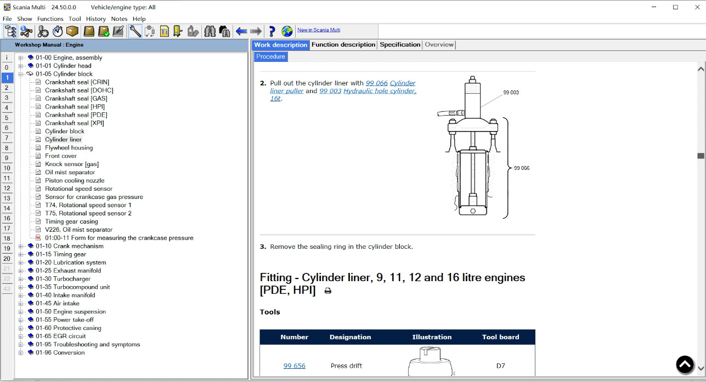Select Oil mist separator in tree
The image size is (706, 382).
click(x=70, y=173)
